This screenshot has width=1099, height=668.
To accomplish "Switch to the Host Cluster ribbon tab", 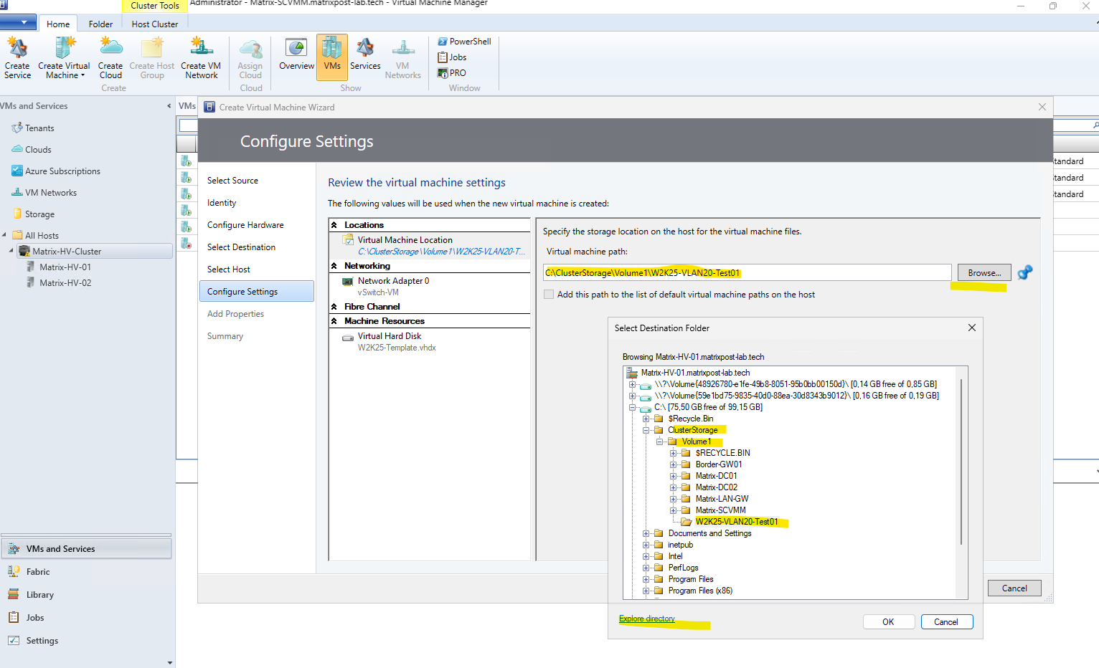I will point(155,24).
